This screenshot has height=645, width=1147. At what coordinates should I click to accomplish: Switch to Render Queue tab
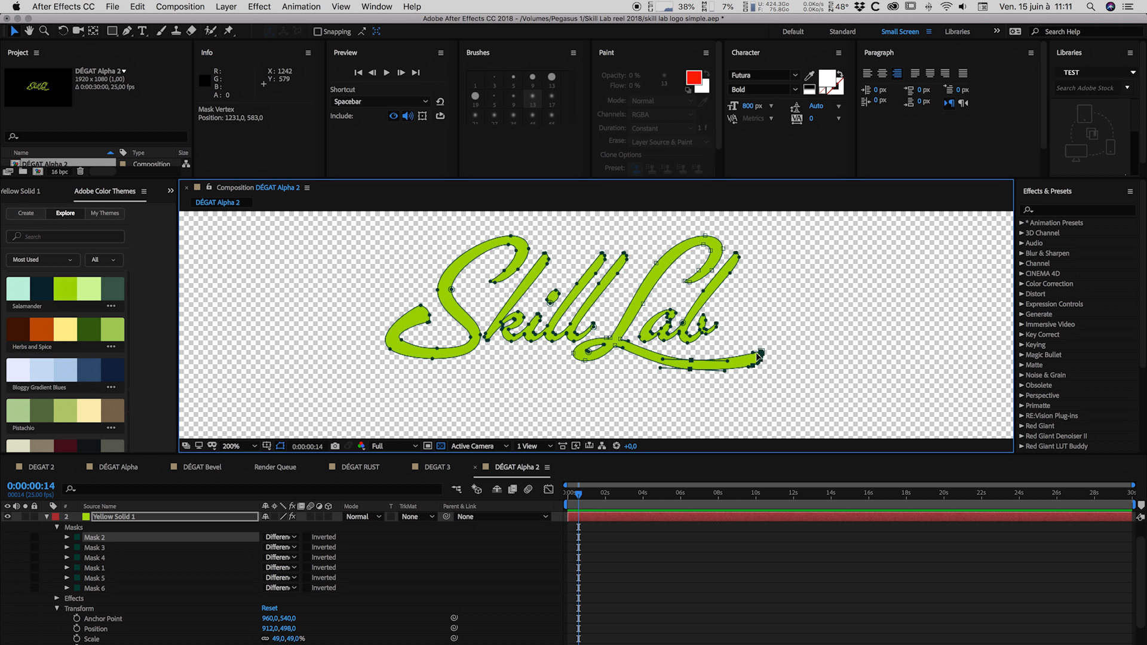click(275, 467)
